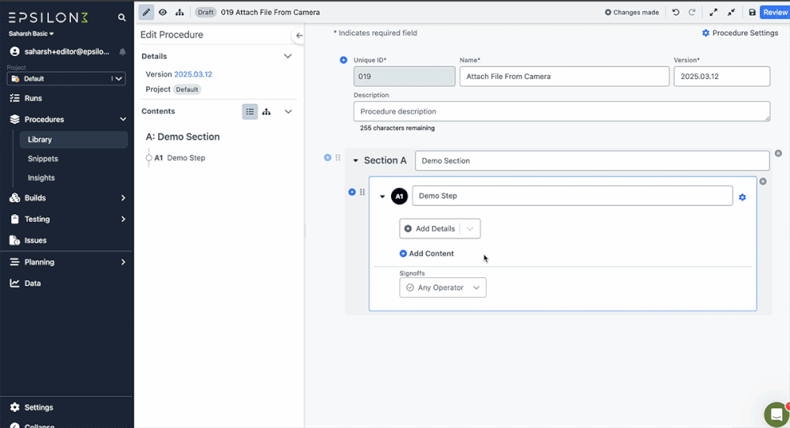Switch to eye preview mode

pyautogui.click(x=163, y=12)
